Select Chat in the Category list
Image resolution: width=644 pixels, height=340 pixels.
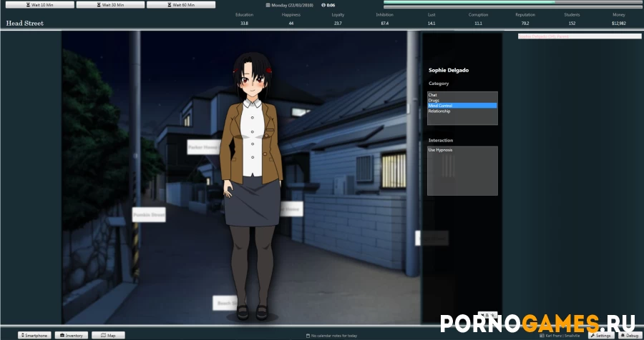tap(462, 95)
